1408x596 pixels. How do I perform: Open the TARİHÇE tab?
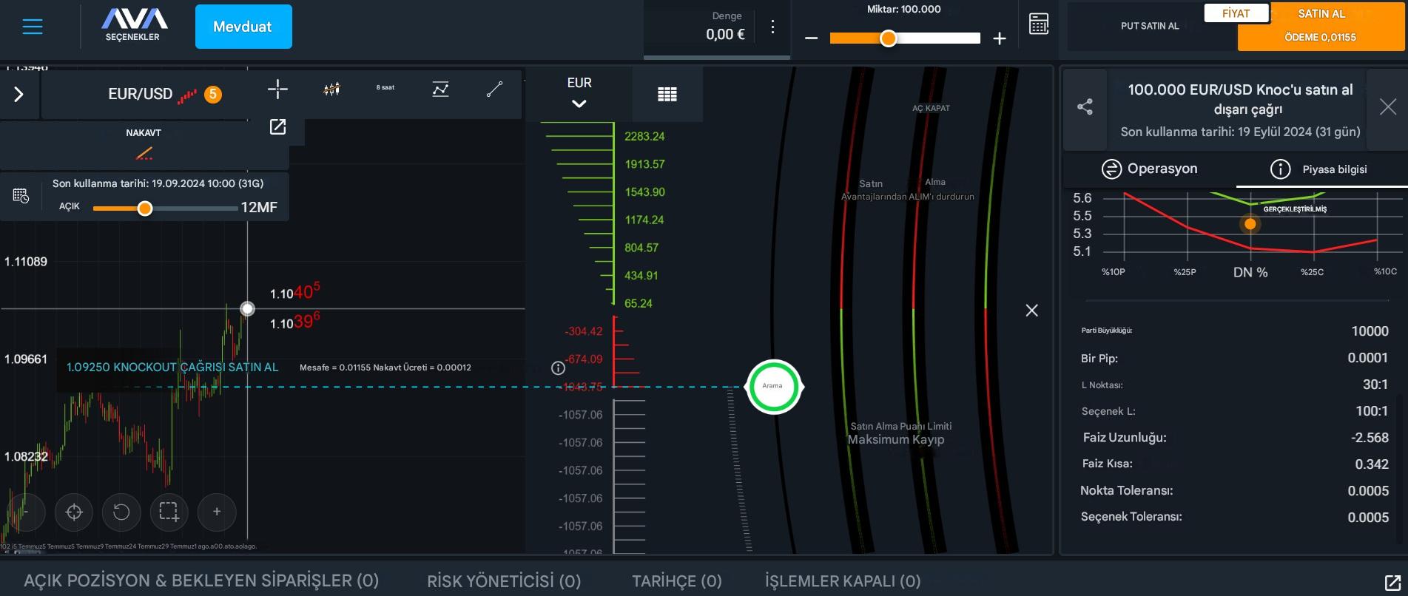click(676, 581)
